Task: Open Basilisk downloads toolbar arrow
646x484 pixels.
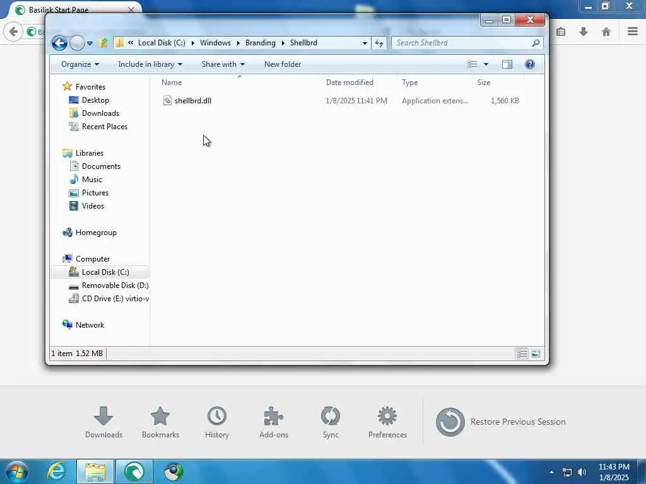Action: click(584, 32)
